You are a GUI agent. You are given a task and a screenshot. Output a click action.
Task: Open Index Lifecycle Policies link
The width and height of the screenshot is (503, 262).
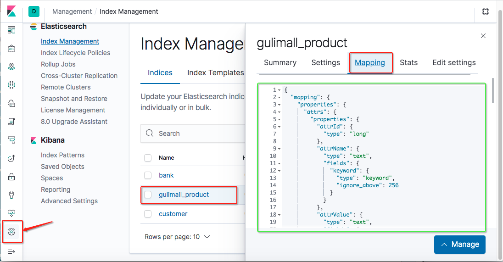point(75,53)
